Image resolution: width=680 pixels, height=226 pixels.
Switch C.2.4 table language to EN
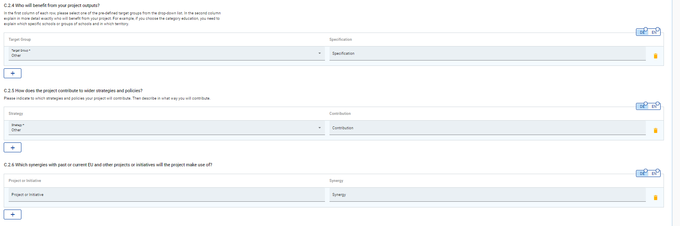654,33
